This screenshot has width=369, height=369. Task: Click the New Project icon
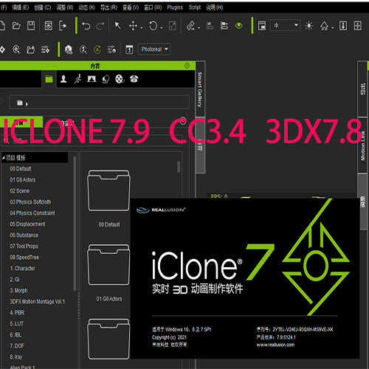2,26
